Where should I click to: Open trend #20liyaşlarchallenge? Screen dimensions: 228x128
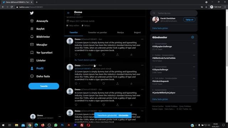[x=162, y=47]
